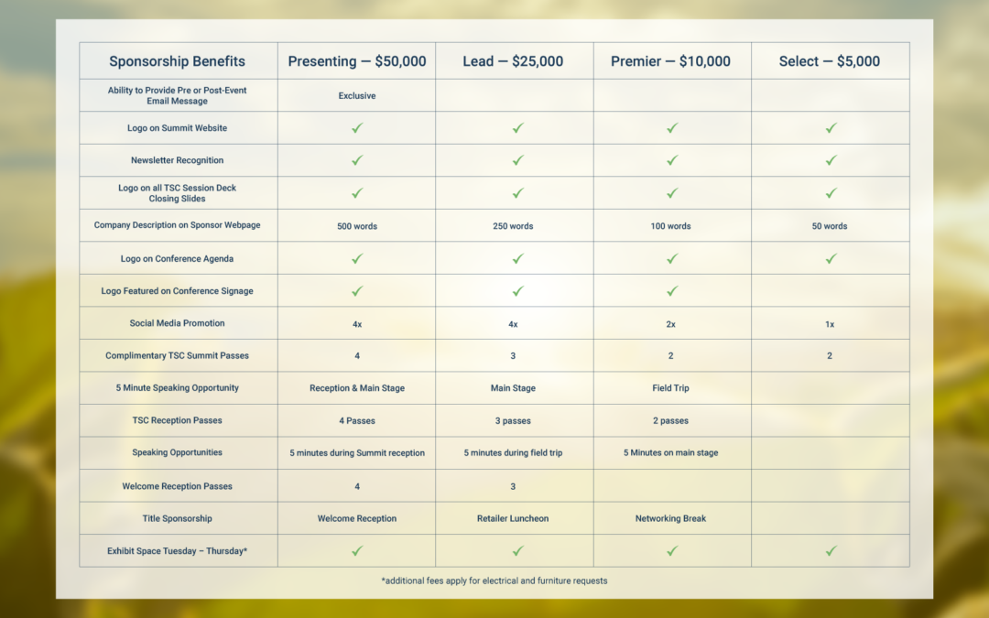Click the 'Networking Break' cell

point(670,518)
